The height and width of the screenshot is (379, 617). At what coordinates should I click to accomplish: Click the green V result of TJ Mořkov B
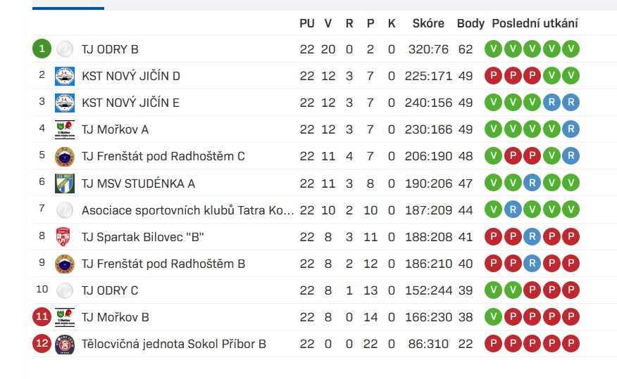coord(493,316)
